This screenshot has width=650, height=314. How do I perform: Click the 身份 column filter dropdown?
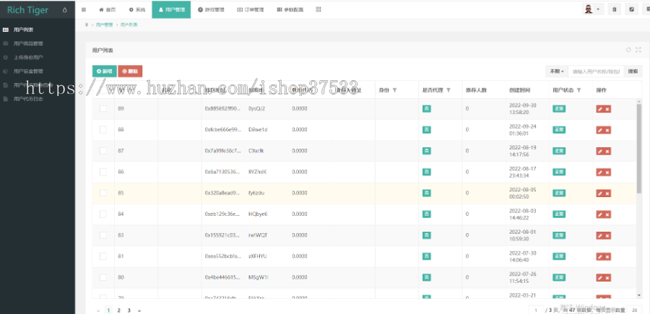[x=394, y=90]
